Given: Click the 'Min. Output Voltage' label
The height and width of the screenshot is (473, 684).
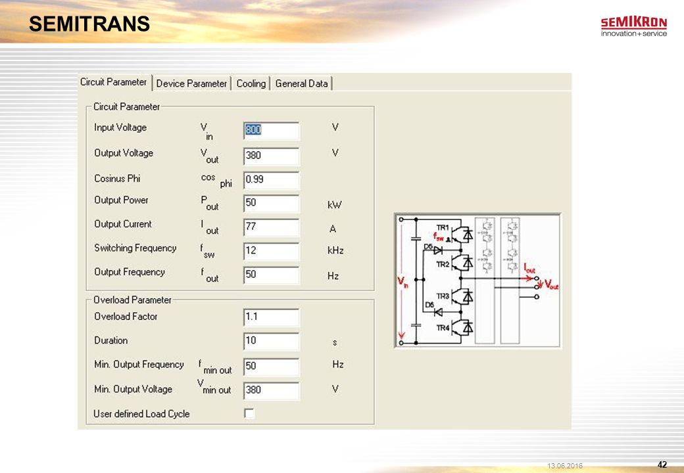Looking at the screenshot, I should coord(133,390).
